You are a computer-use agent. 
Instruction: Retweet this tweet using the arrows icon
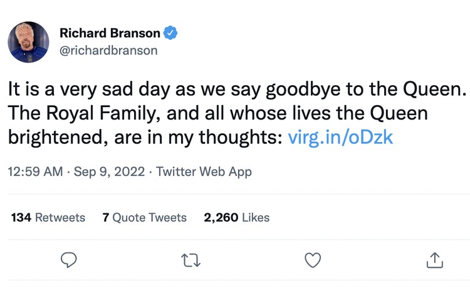(x=191, y=260)
